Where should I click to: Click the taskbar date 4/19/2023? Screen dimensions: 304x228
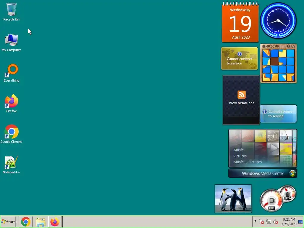(x=289, y=224)
